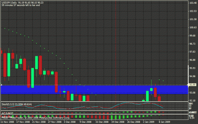Click the 103.48 price scale label

(193, 3)
